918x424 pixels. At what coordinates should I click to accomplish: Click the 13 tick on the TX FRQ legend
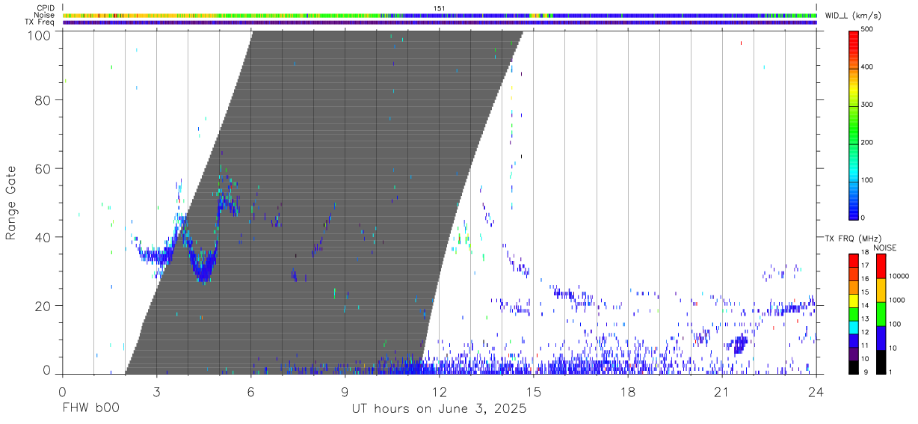[x=865, y=319]
